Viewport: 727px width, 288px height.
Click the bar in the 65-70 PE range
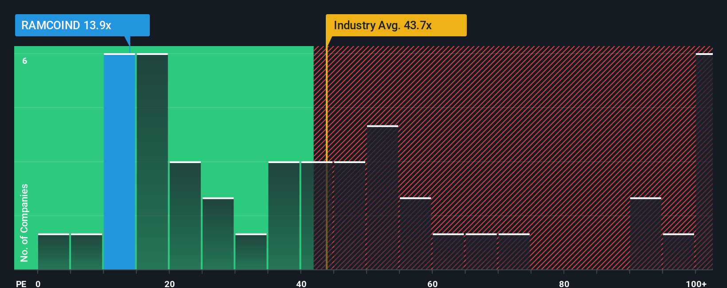[x=481, y=251]
